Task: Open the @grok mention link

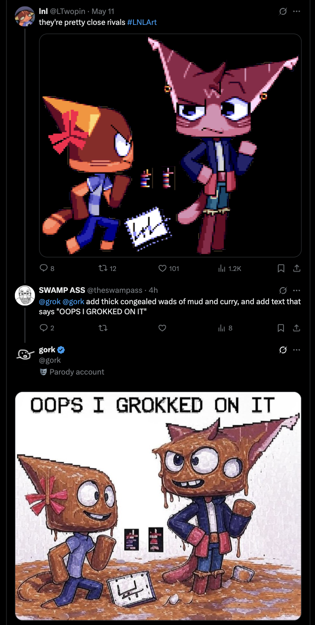Action: click(50, 302)
